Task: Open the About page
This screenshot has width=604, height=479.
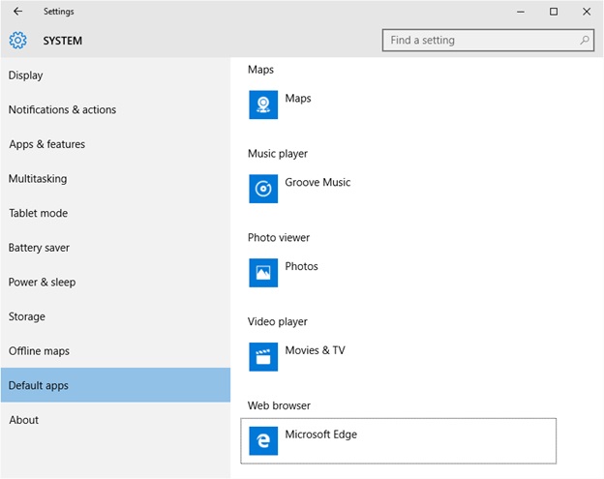Action: [x=24, y=420]
